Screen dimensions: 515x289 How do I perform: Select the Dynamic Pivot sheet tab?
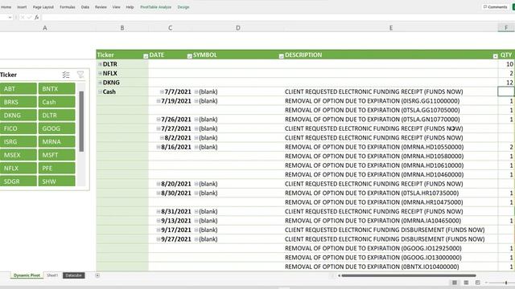coord(27,275)
